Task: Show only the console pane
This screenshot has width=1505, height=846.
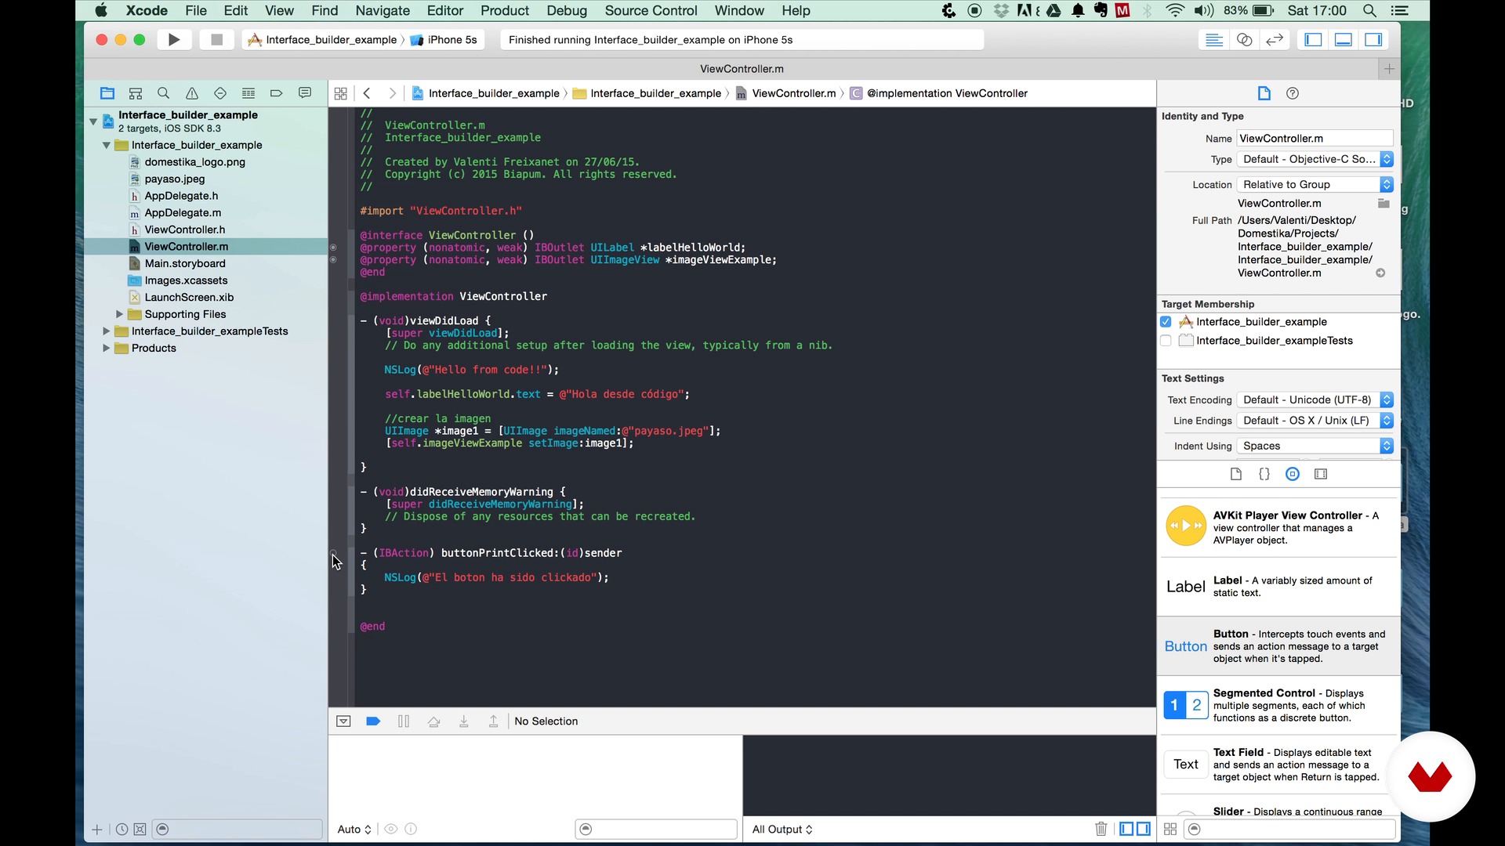Action: 1144,829
